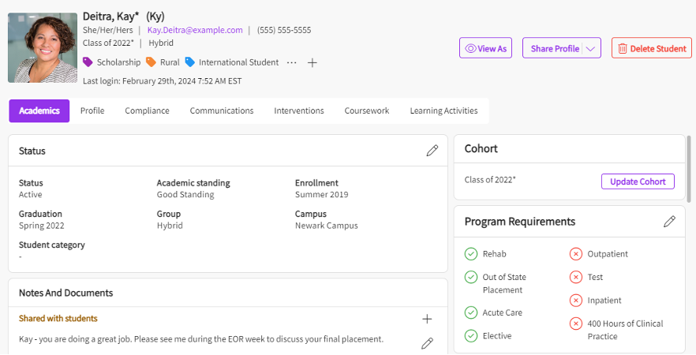Add a new shared note with plus icon

[427, 319]
